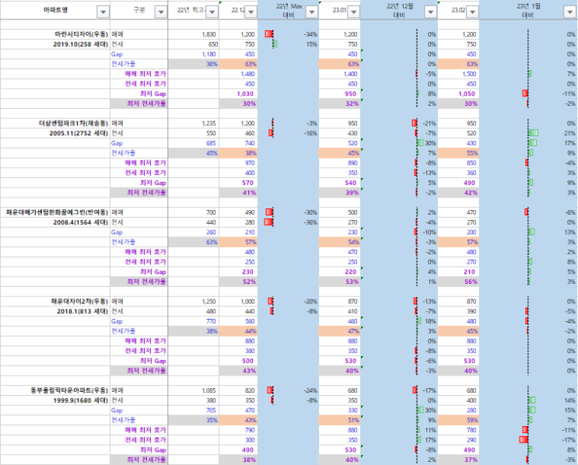578x465 pixels.
Task: Click the 260 Gap value cell
Action: click(x=194, y=232)
